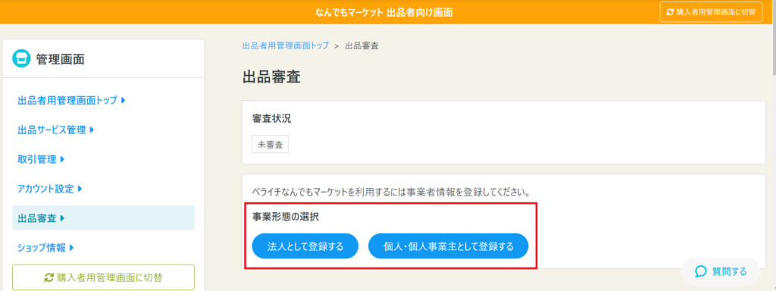The width and height of the screenshot is (776, 291).
Task: Click 法人として登録する button
Action: (x=305, y=246)
